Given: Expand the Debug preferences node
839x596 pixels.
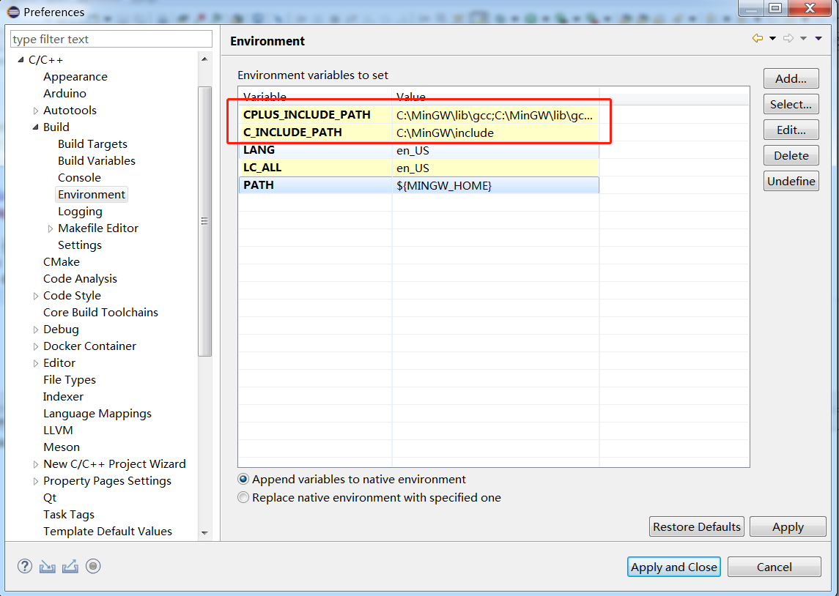Looking at the screenshot, I should click(x=36, y=329).
